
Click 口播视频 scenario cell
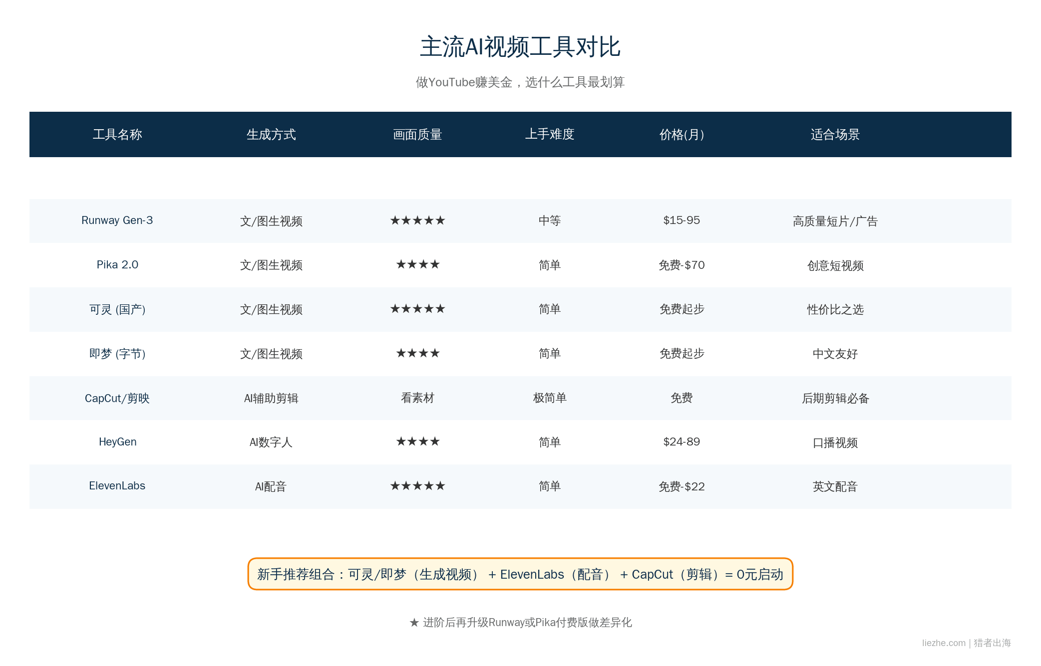[835, 443]
